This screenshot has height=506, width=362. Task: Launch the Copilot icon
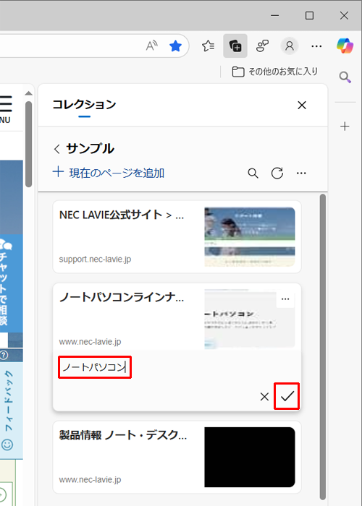point(345,46)
